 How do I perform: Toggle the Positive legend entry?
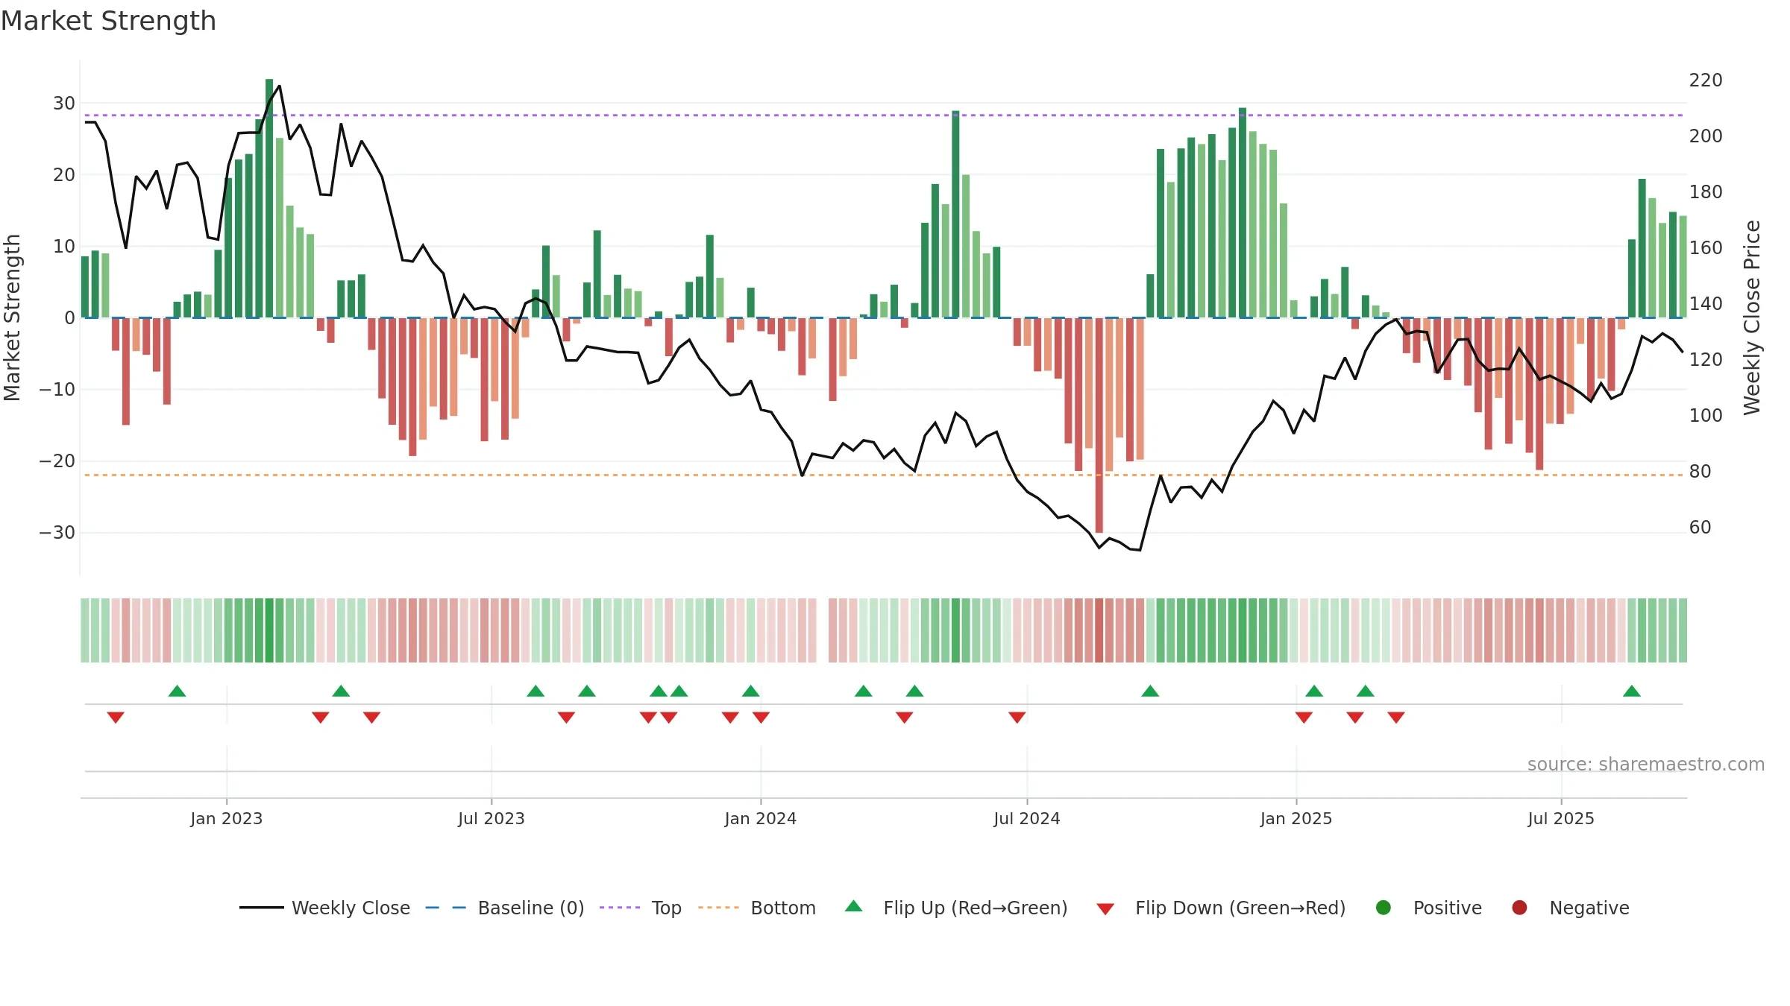(1428, 908)
